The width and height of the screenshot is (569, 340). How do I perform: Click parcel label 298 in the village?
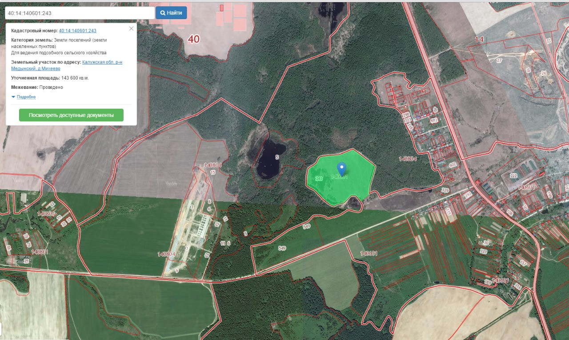(406, 115)
